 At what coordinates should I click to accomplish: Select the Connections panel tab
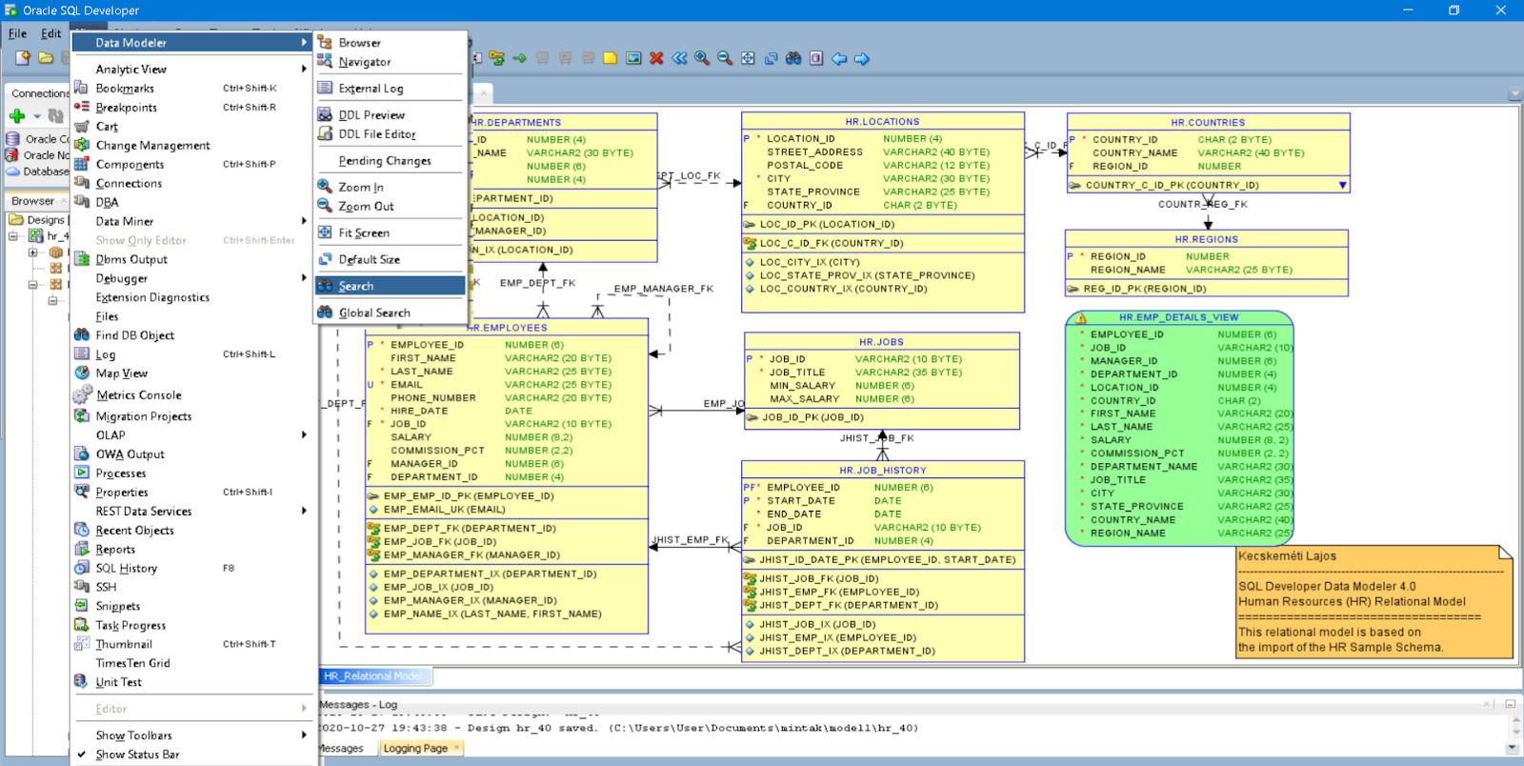tap(38, 93)
